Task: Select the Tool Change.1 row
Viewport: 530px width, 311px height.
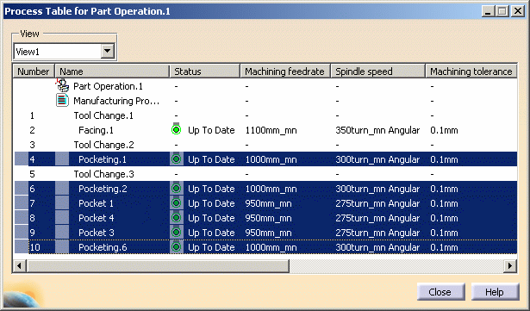Action: 265,115
